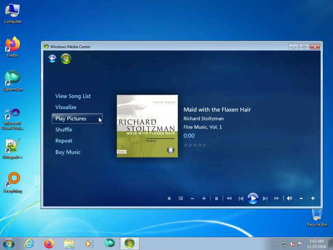Screen dimensions: 333x250
Task: Click Show Desktop strip beside clock
Action: 331,243
